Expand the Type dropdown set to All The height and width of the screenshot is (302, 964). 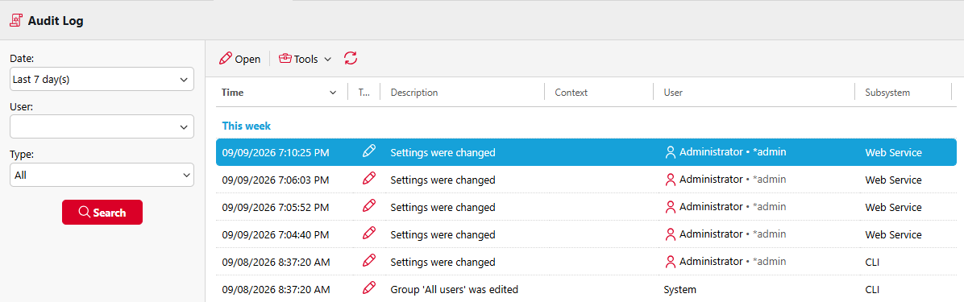click(x=102, y=175)
